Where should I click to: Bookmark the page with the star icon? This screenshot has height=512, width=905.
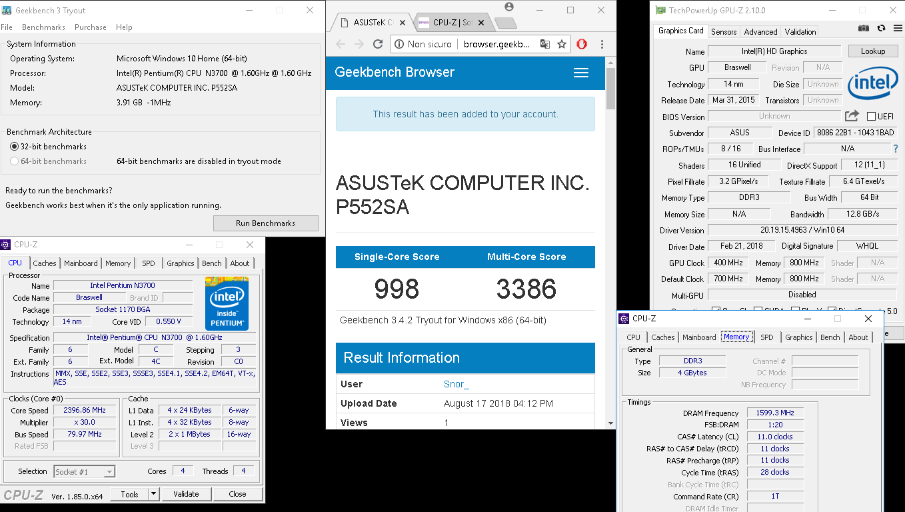[x=562, y=44]
